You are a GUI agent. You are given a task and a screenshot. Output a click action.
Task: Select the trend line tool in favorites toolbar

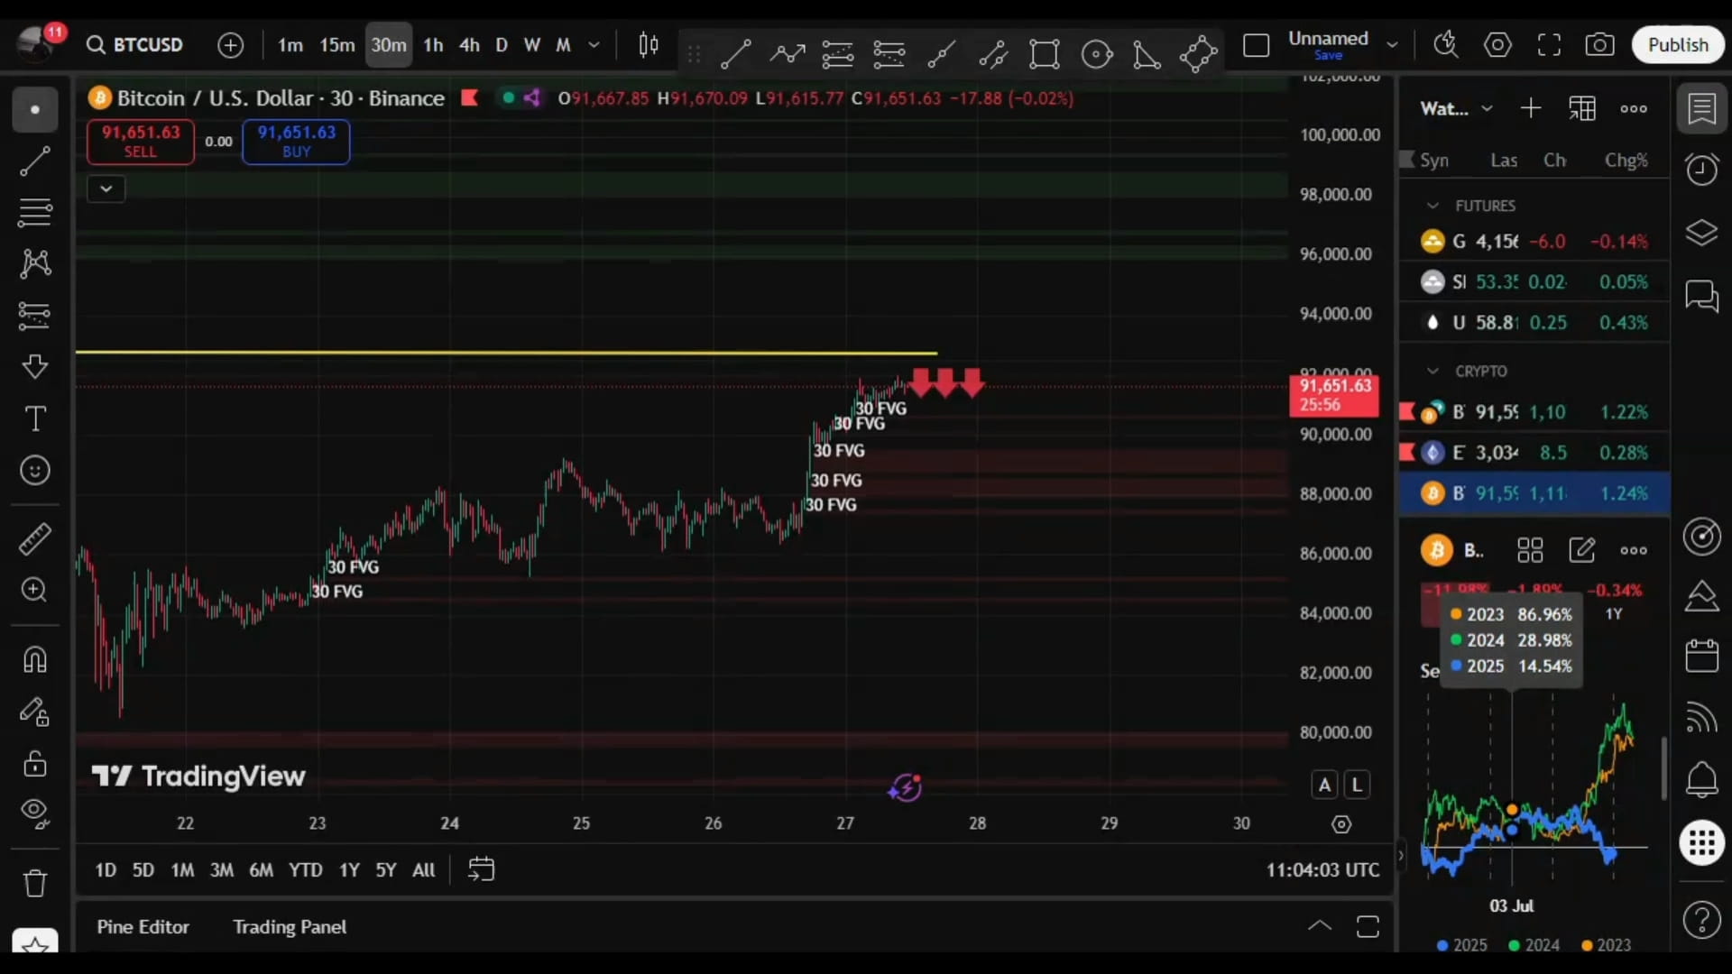736,54
